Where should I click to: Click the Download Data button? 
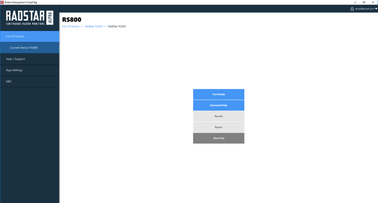coord(218,105)
